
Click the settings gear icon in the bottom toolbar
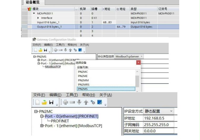coord(93,102)
